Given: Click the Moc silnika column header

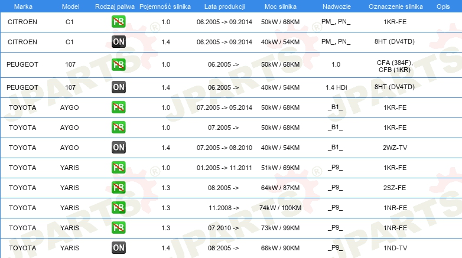Looking at the screenshot, I should click(x=280, y=6).
